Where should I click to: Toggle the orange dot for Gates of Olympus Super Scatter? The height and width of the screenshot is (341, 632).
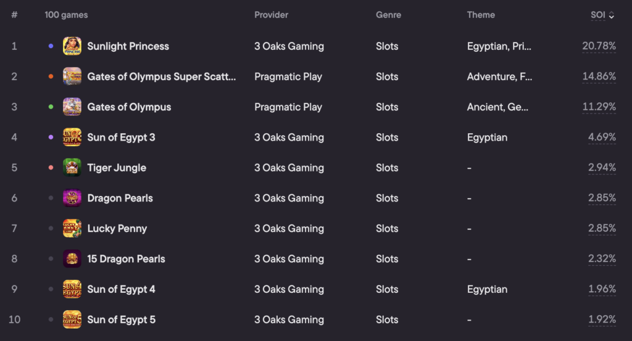pos(51,76)
